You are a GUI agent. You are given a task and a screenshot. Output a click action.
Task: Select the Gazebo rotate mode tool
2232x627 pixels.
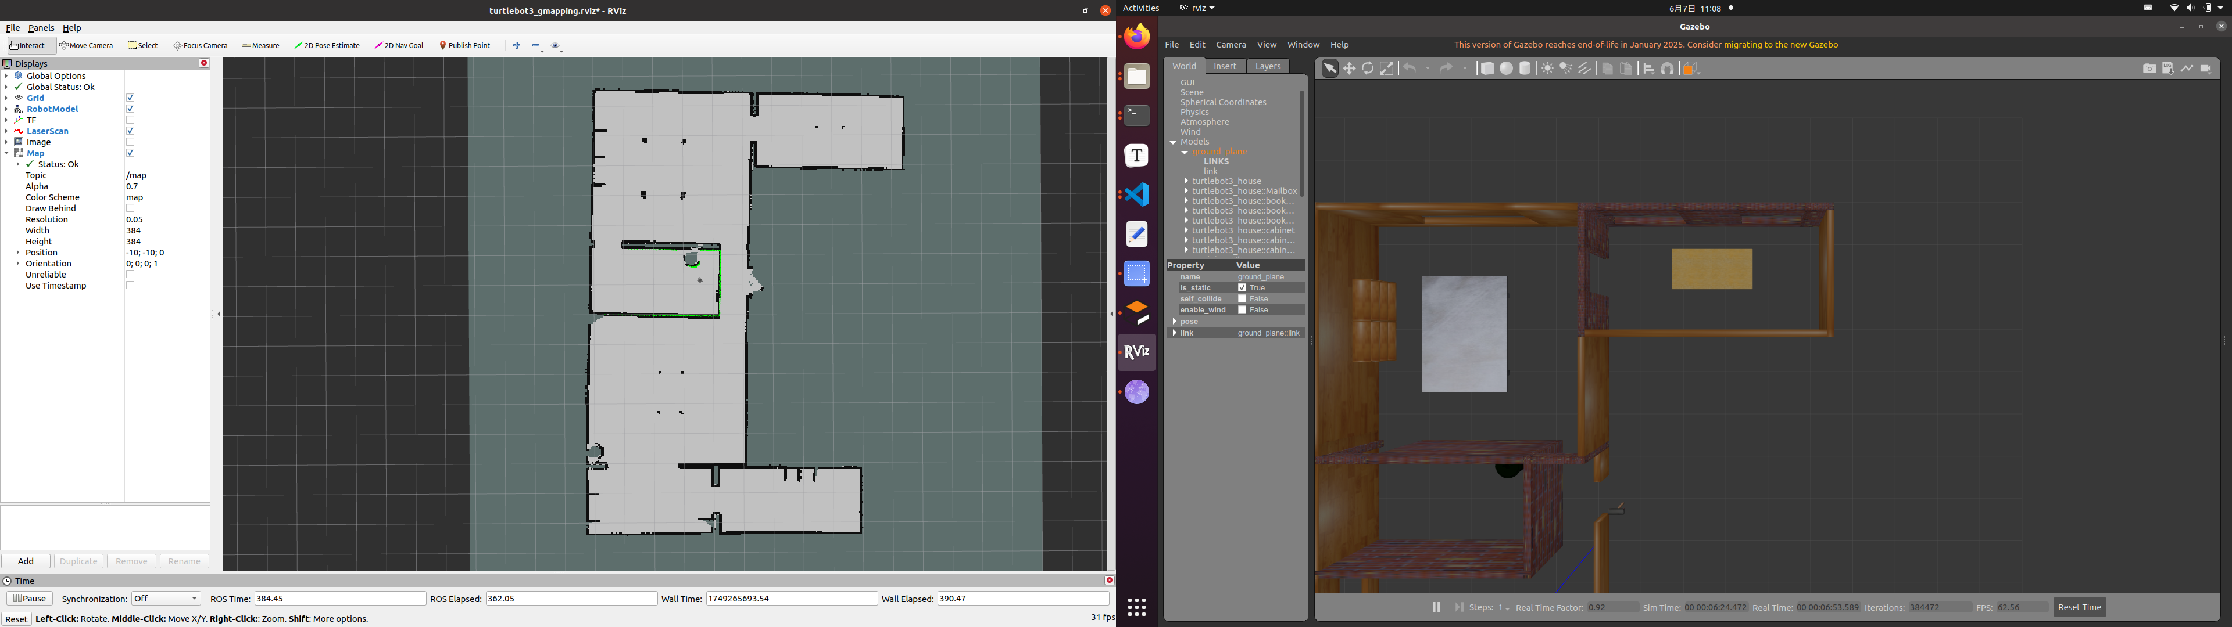[1368, 69]
